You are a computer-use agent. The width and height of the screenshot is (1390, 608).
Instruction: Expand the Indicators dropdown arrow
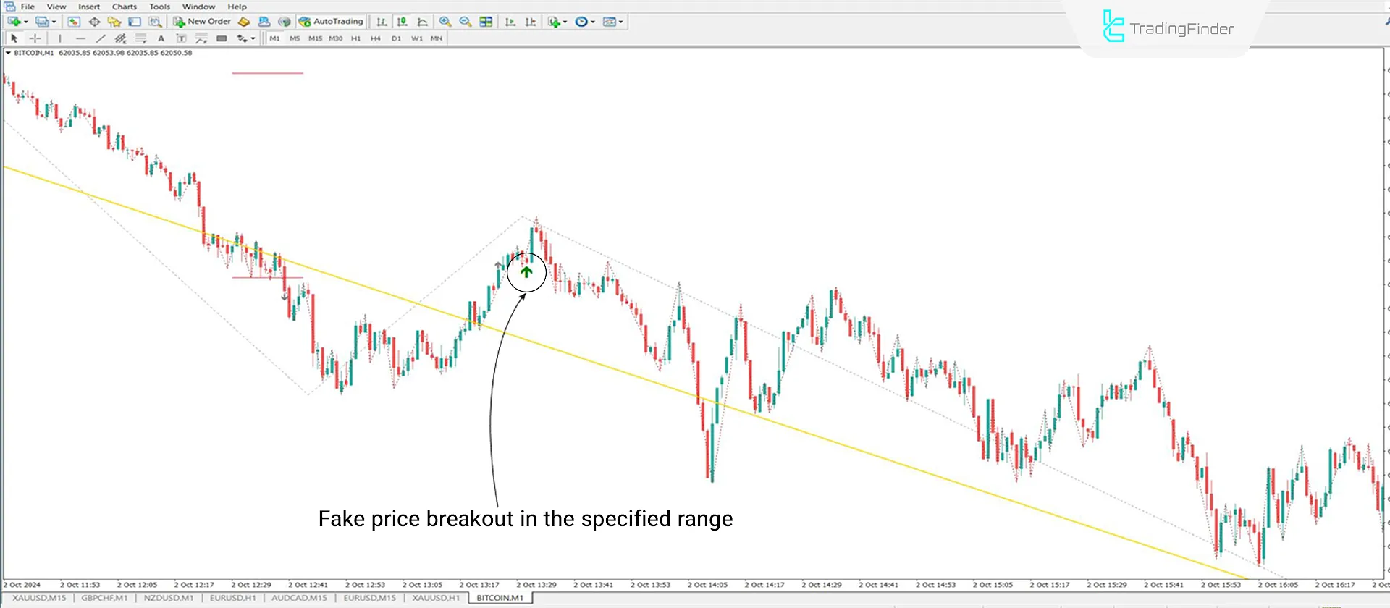(565, 22)
